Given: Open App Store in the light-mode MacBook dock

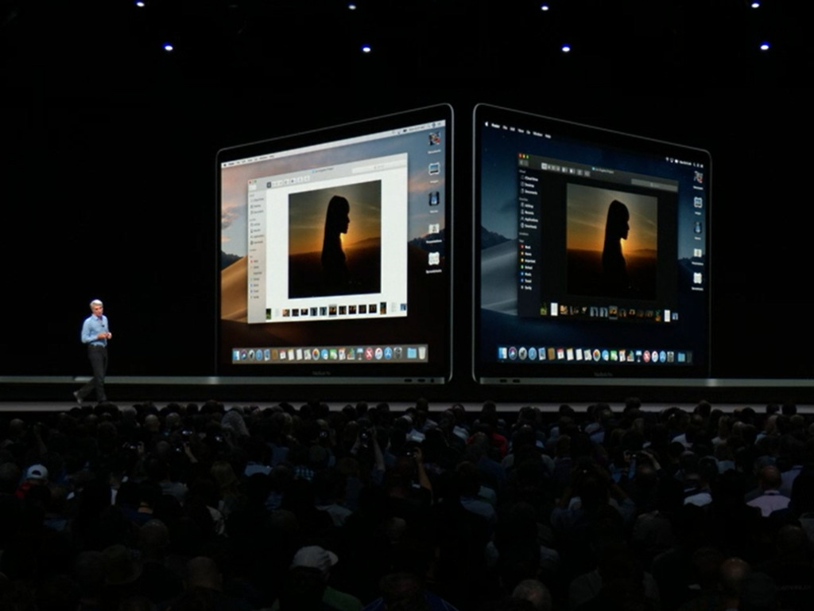Looking at the screenshot, I should [388, 354].
